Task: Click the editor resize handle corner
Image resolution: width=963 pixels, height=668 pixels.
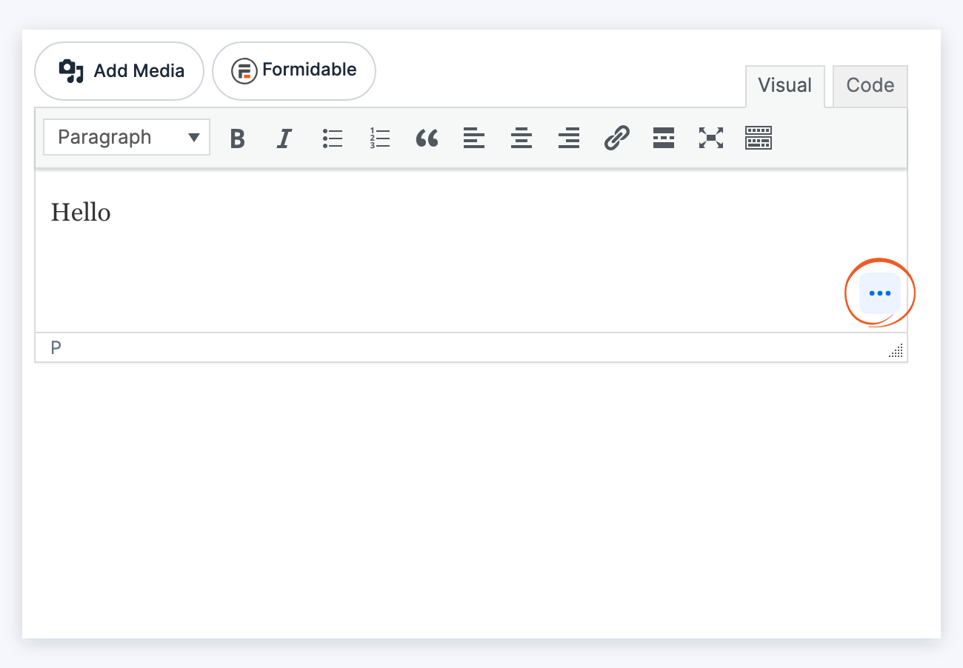Action: tap(896, 351)
